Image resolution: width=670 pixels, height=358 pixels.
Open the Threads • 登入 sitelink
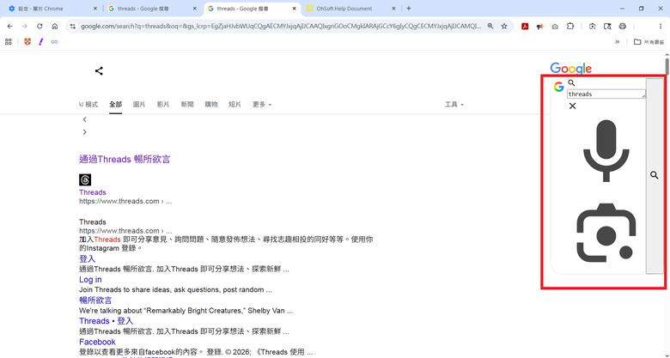tap(106, 321)
